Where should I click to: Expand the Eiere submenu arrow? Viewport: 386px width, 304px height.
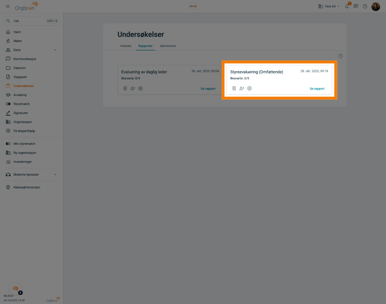(55, 50)
